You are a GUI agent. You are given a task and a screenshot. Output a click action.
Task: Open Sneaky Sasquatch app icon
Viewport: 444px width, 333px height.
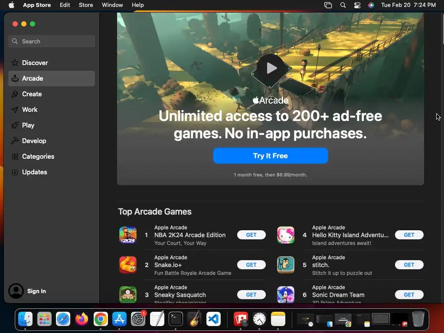128,294
